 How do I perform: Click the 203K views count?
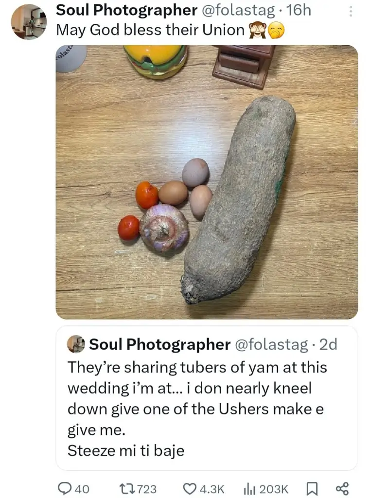coord(275,488)
